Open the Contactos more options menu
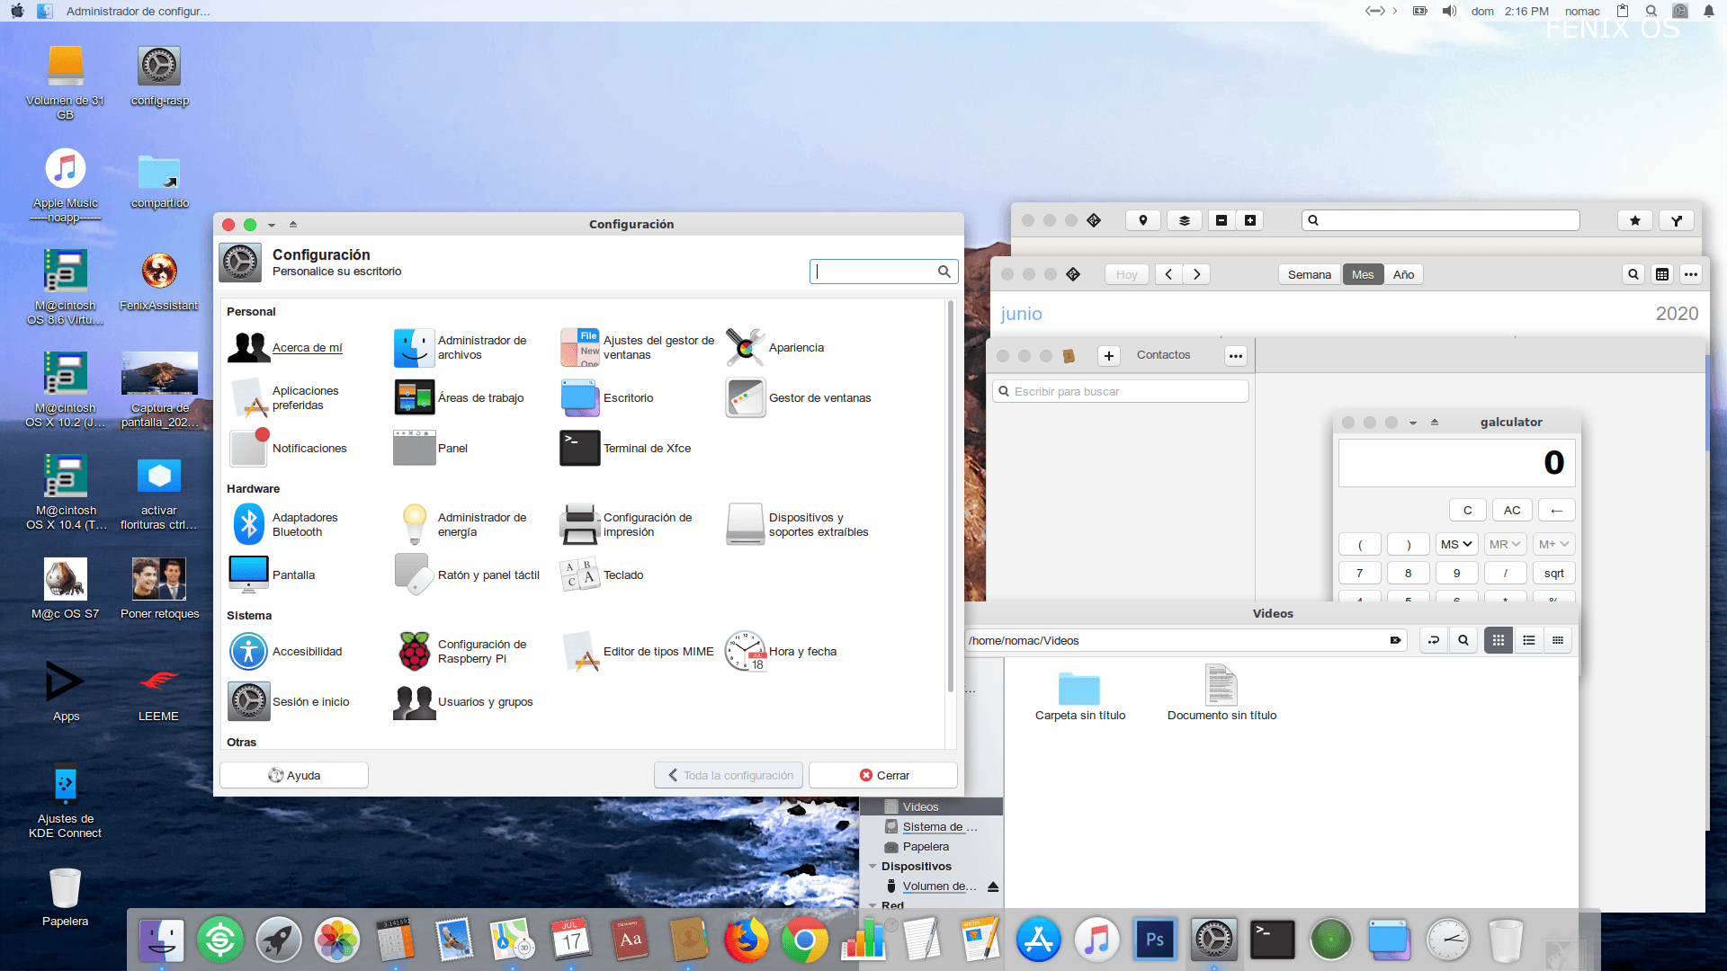The width and height of the screenshot is (1727, 971). click(x=1236, y=356)
